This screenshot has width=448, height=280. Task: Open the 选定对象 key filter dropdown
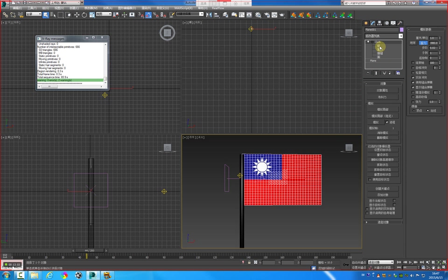(x=381, y=262)
